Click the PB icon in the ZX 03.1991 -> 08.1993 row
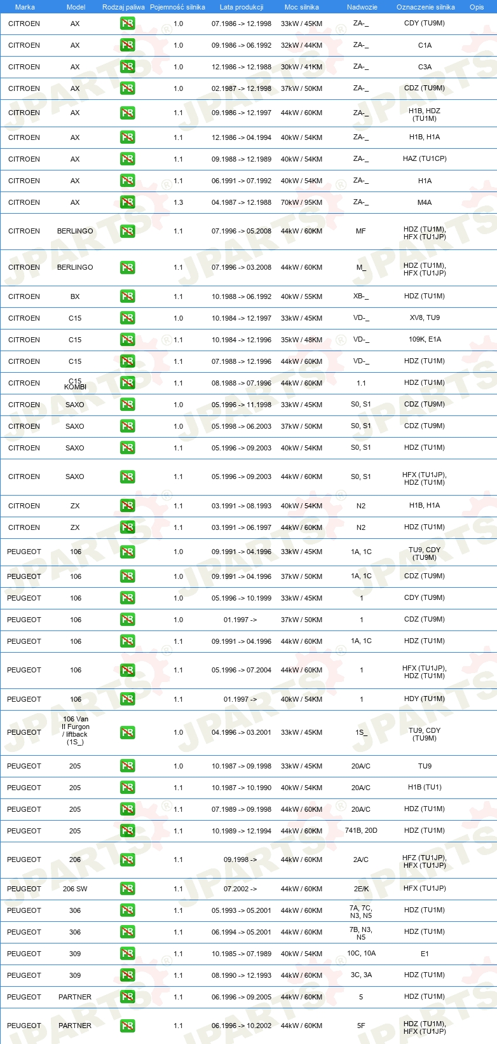This screenshot has width=497, height=1044. coord(127,506)
